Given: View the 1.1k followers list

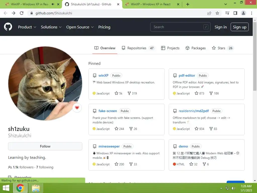Looking at the screenshot, I should pos(21,167).
